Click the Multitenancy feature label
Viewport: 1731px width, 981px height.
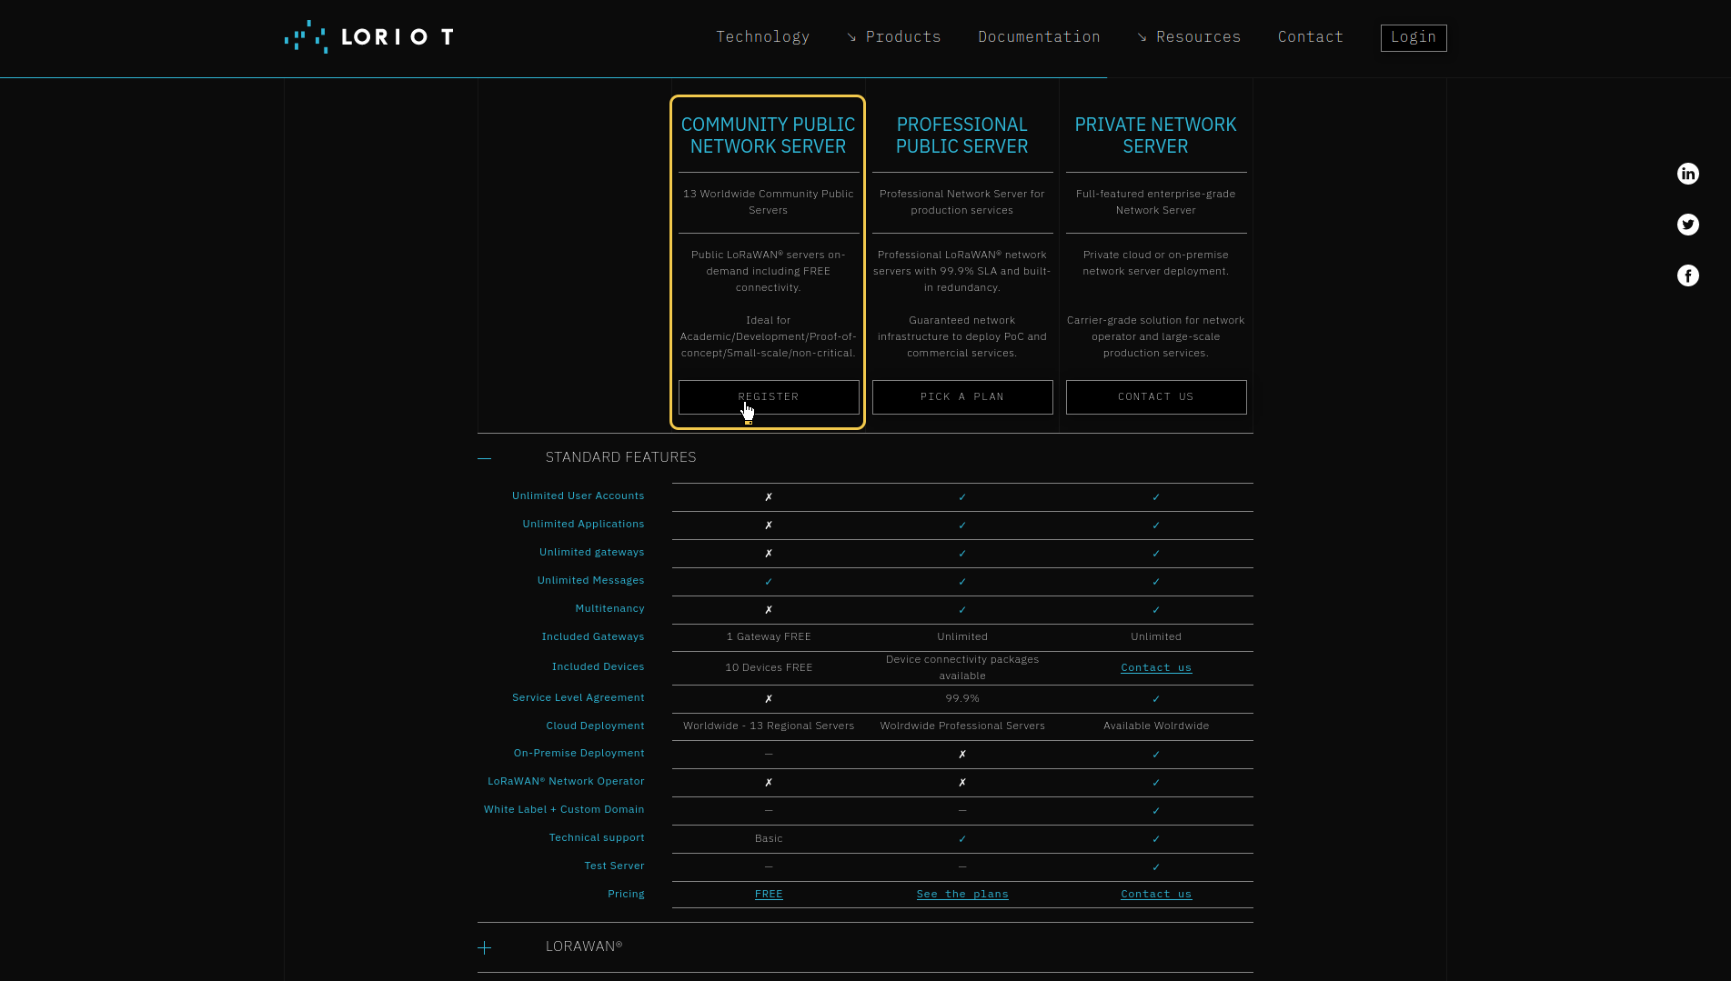[x=609, y=609]
